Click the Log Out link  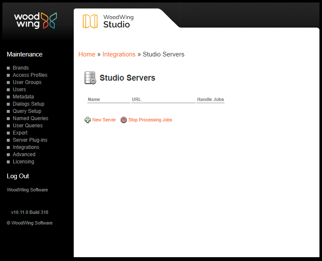click(x=18, y=176)
